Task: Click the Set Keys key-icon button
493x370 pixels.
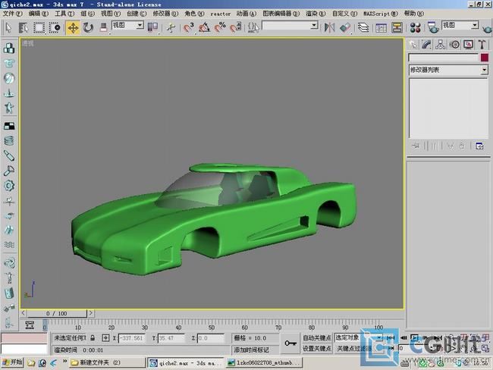Action: 290,343
